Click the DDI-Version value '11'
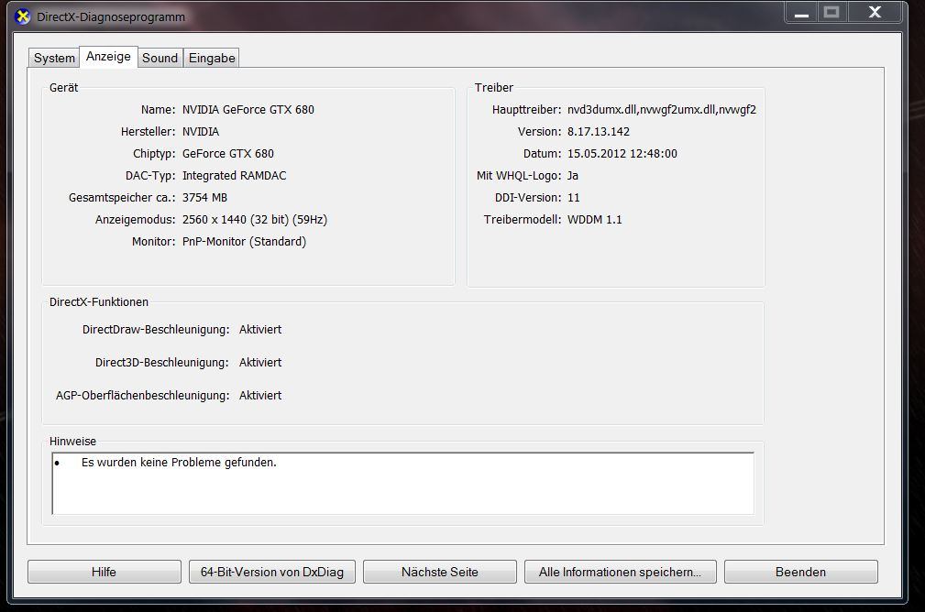925x612 pixels. tap(573, 198)
